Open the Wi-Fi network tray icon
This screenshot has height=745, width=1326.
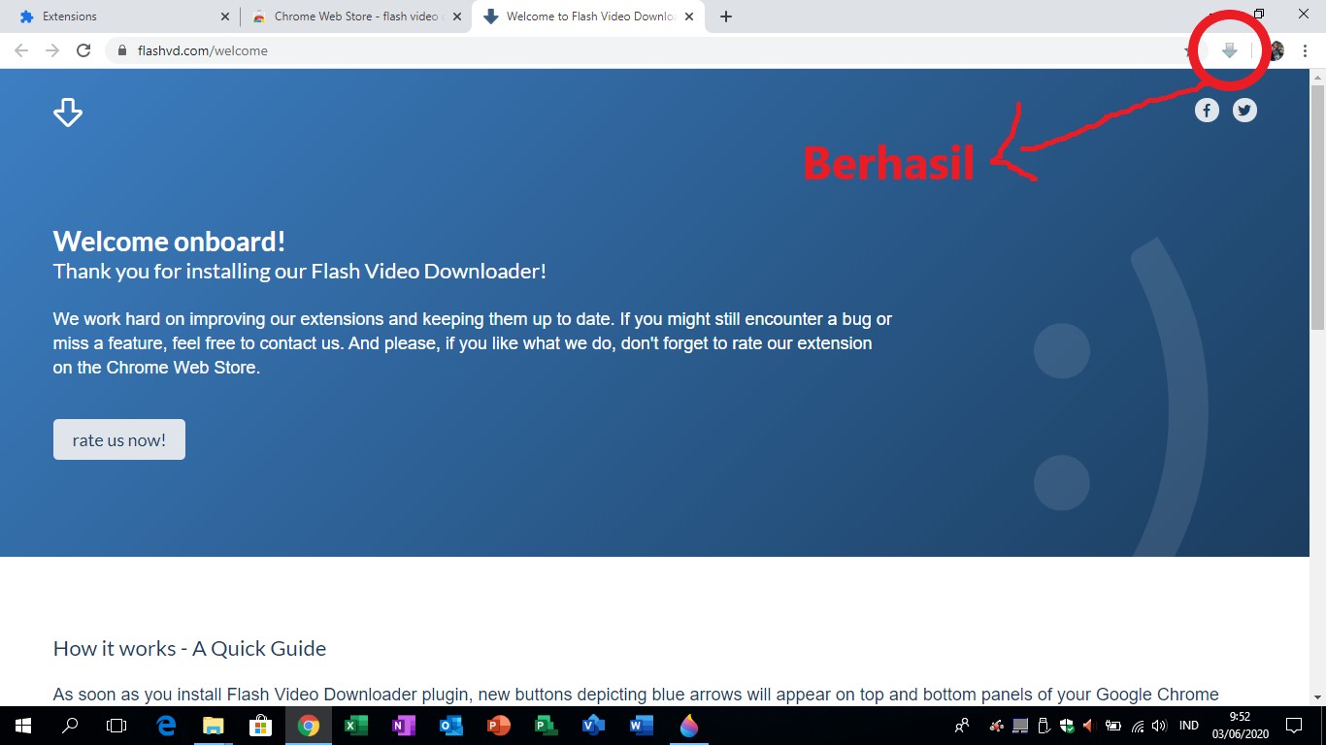pyautogui.click(x=1138, y=726)
